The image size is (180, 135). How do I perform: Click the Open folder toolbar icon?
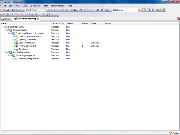[3, 10]
